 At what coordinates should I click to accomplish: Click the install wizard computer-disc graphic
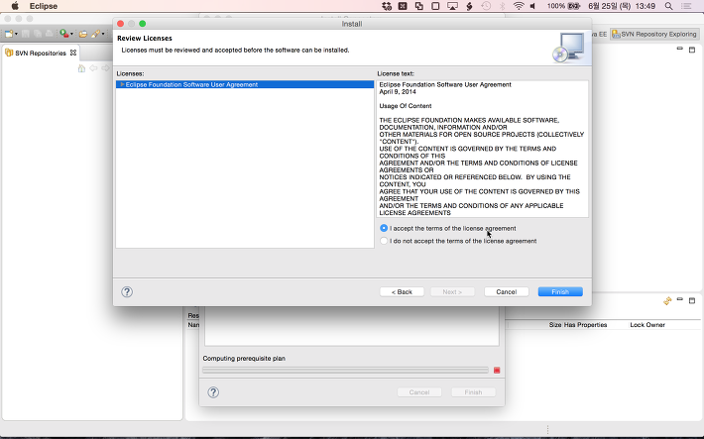(x=569, y=48)
